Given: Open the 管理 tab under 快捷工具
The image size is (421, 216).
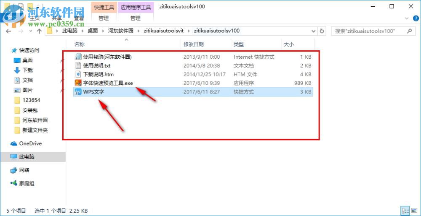Looking at the screenshot, I should point(104,18).
